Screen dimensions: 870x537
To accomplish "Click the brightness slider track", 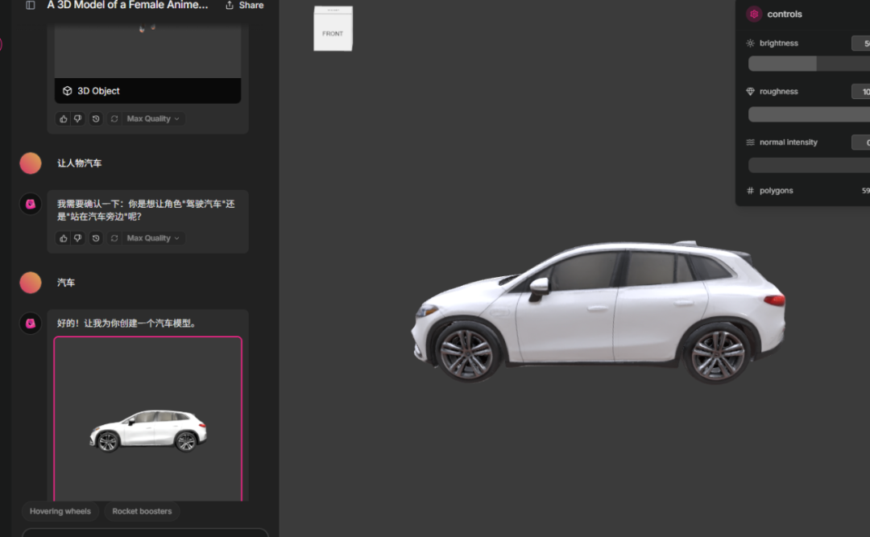I will tap(809, 64).
